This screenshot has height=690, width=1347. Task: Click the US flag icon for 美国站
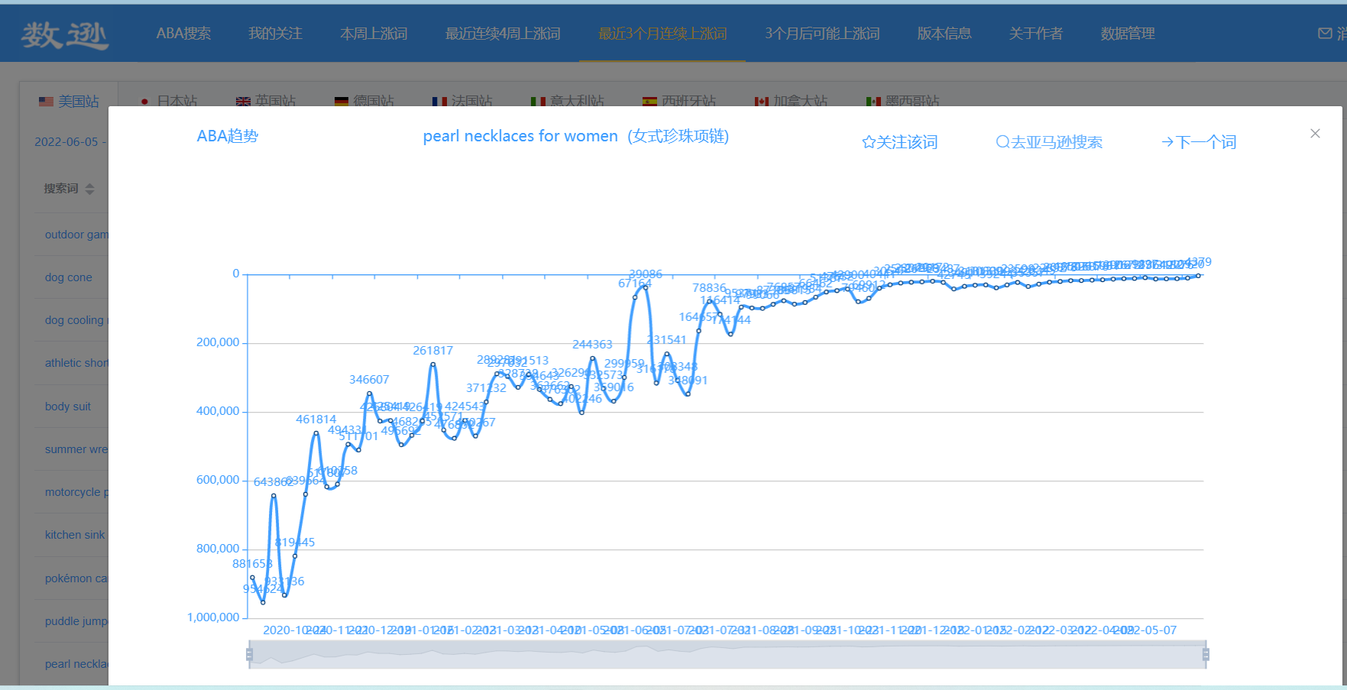(46, 102)
